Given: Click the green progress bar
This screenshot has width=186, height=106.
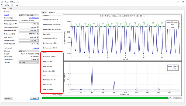Looking at the screenshot, I should (x=105, y=98).
